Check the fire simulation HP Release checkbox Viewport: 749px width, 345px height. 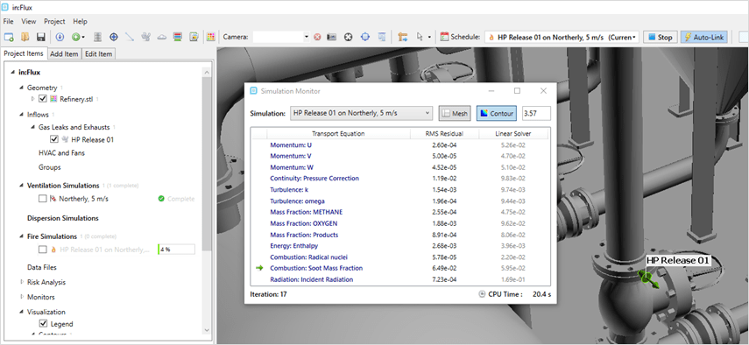click(x=43, y=250)
